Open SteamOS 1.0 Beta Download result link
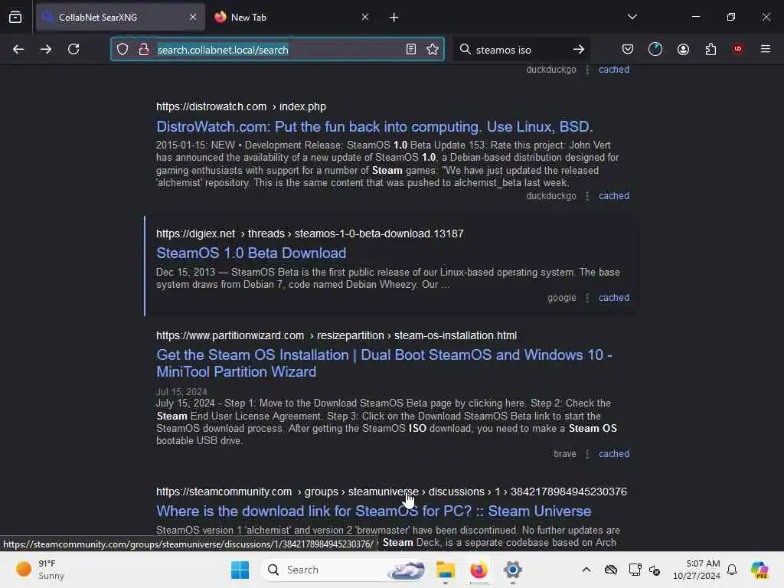 coord(251,253)
